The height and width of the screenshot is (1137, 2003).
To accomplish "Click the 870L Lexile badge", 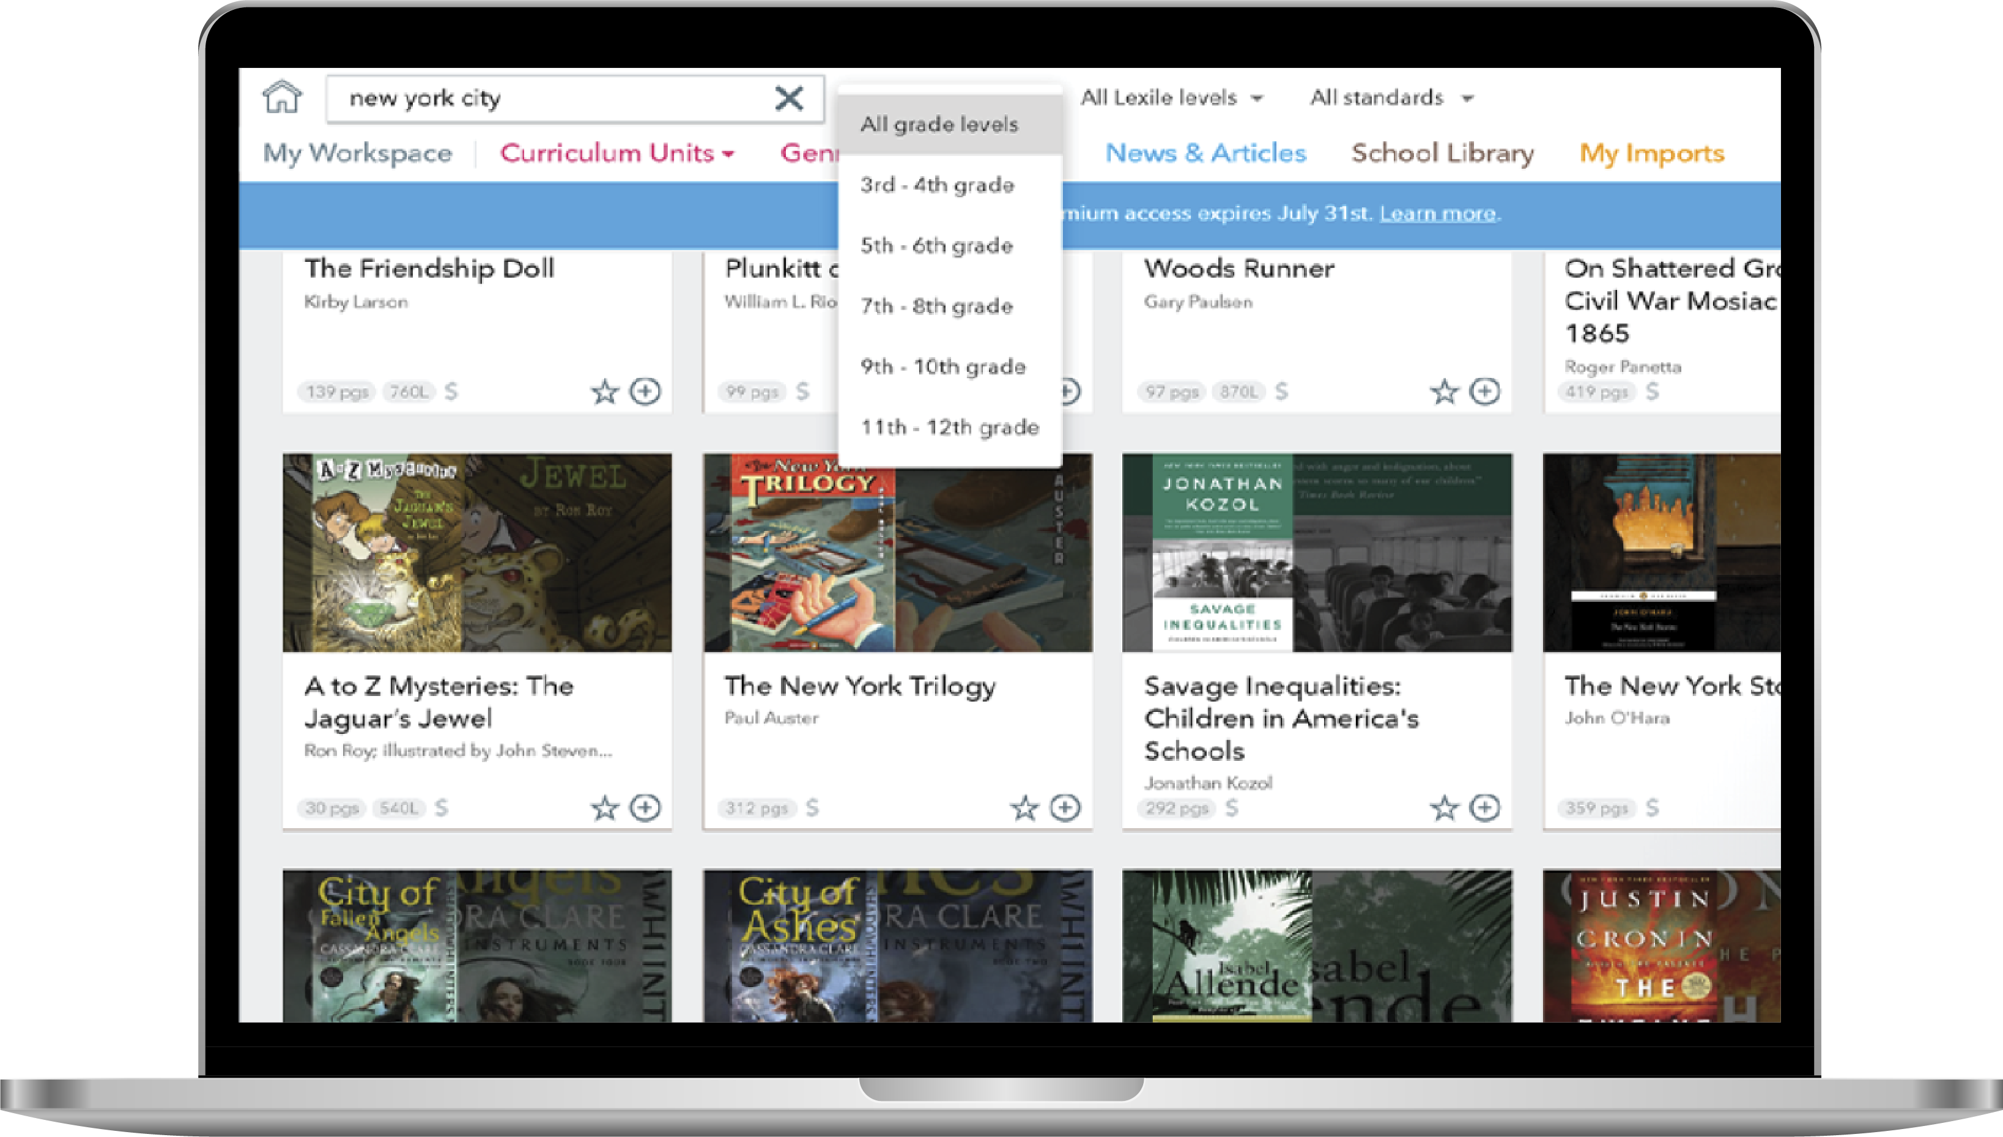I will (1239, 391).
